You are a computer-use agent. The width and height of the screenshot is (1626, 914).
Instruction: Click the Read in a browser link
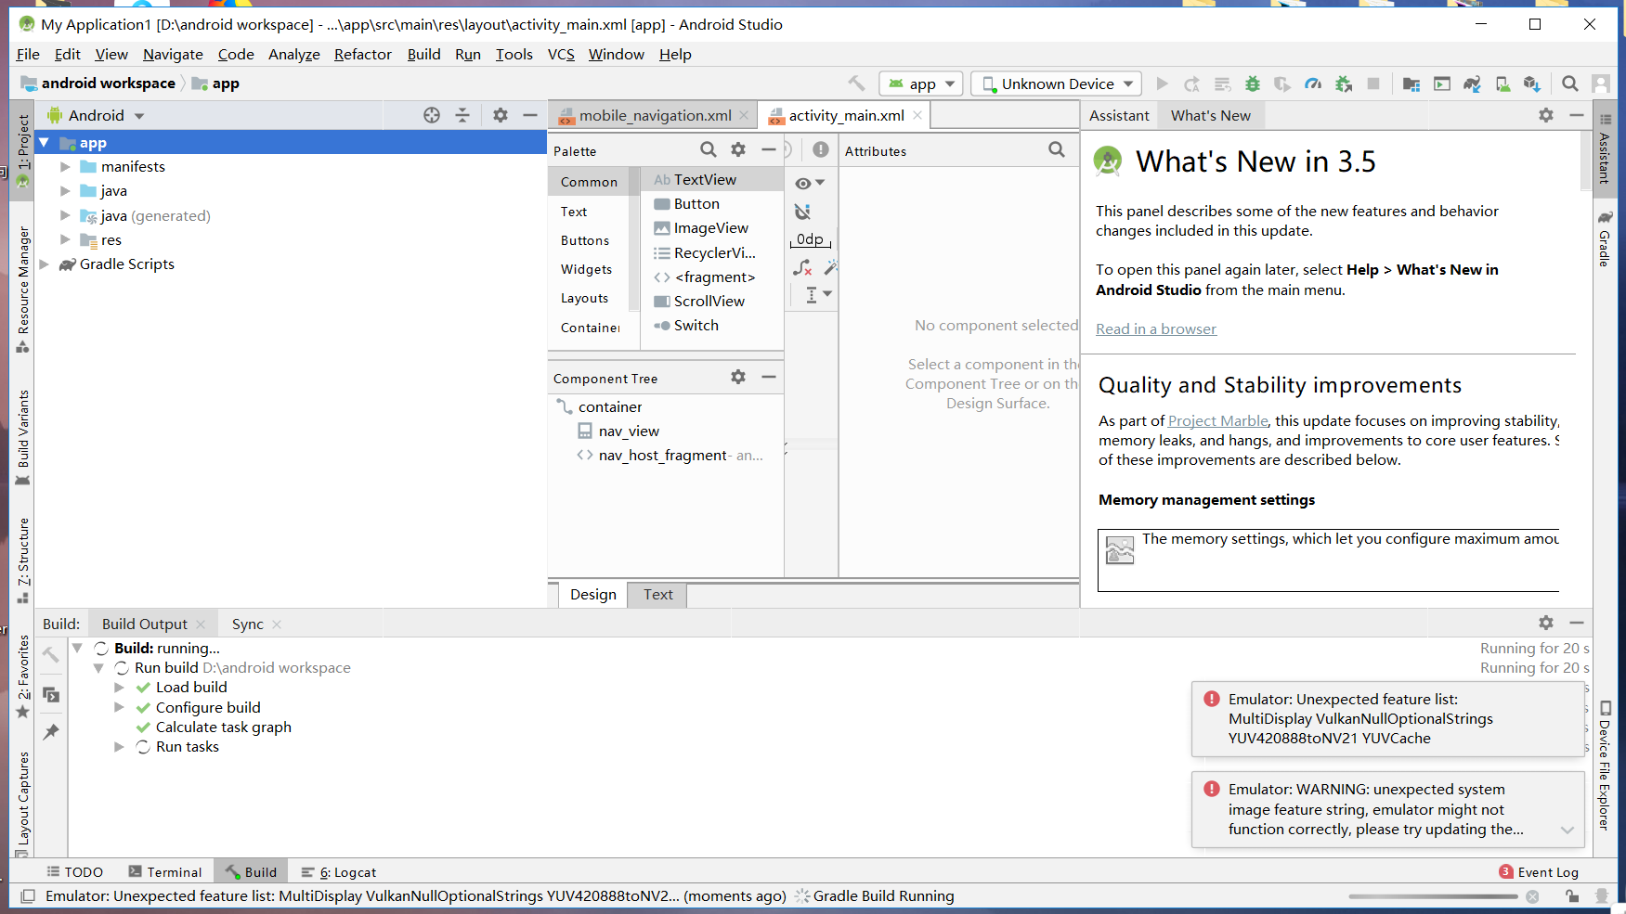[1156, 328]
